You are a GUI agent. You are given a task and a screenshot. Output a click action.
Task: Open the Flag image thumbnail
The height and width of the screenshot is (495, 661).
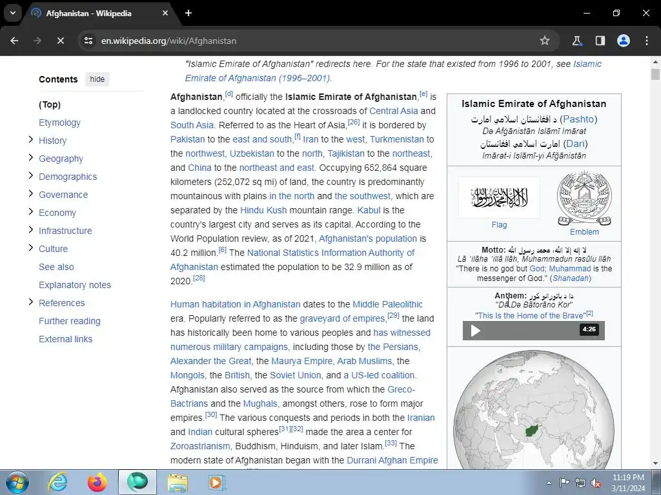[x=499, y=197]
